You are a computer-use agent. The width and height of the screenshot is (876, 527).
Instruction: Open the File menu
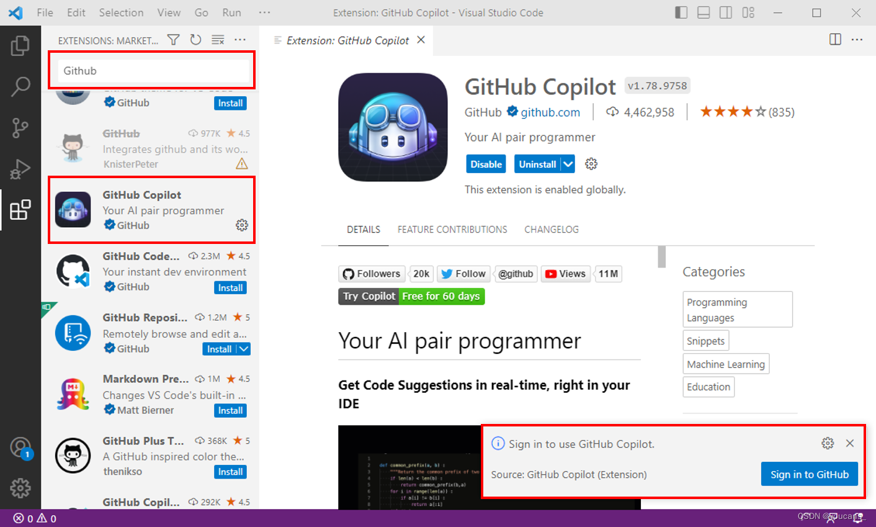(45, 12)
